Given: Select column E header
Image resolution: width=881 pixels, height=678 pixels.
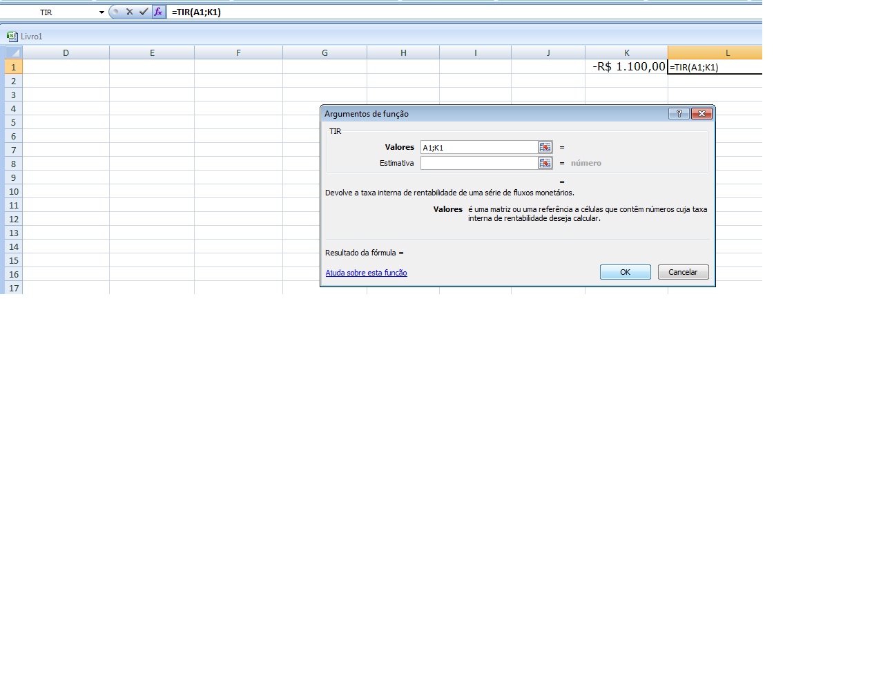Looking at the screenshot, I should coord(152,52).
